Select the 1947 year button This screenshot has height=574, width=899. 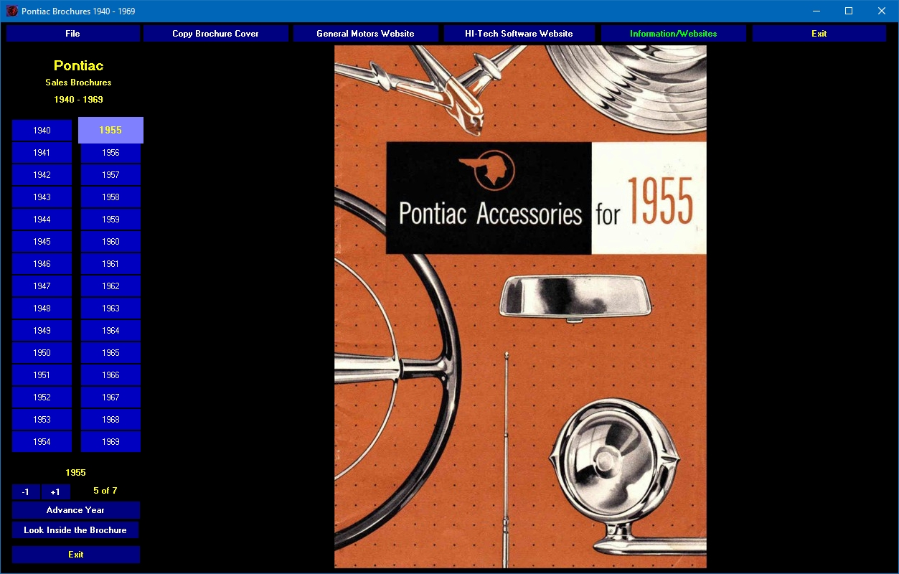pos(42,286)
